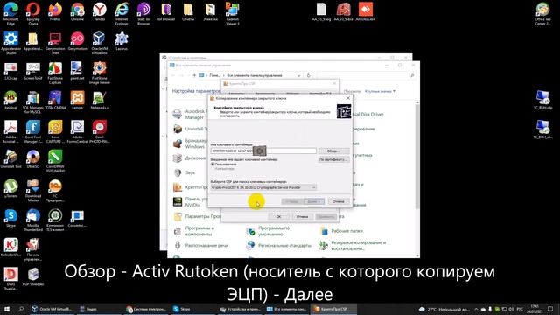Open Региональные стандарты item
The height and width of the screenshot is (315, 560).
coord(279,246)
